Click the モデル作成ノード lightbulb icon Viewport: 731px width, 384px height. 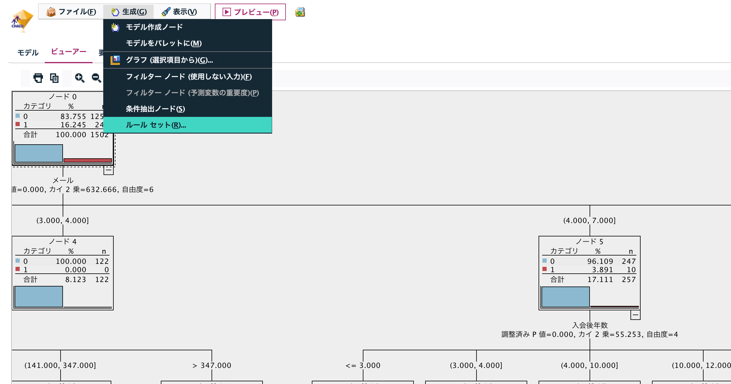[x=116, y=27]
